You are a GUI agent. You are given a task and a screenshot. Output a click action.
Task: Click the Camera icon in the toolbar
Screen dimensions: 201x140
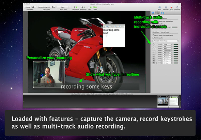94,7
